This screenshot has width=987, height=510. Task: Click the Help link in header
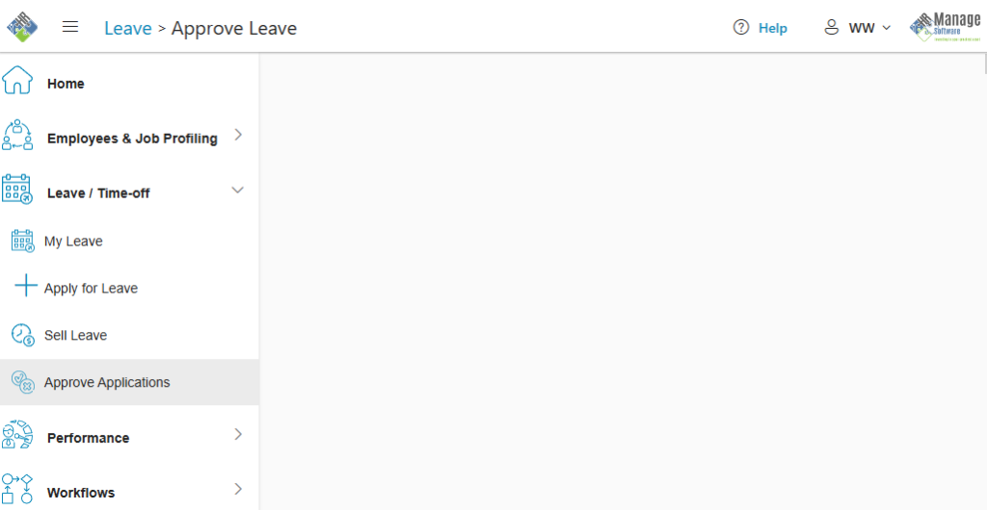click(x=772, y=28)
